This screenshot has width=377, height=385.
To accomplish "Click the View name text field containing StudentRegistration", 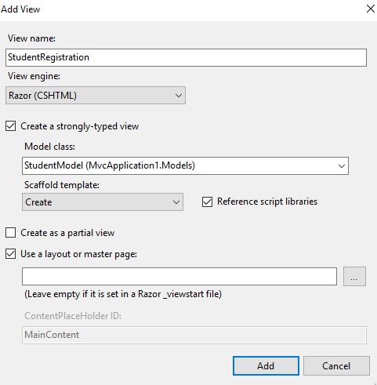I will 186,57.
